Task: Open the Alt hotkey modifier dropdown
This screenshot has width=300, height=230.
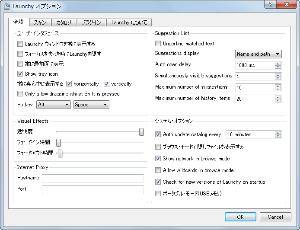Action: coord(54,105)
